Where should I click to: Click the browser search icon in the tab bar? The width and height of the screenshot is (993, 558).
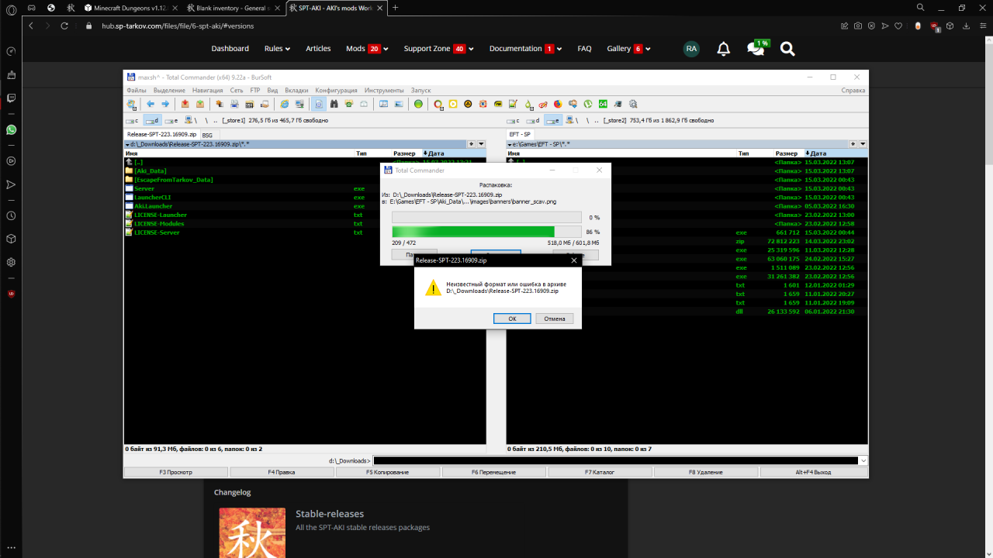pos(920,7)
